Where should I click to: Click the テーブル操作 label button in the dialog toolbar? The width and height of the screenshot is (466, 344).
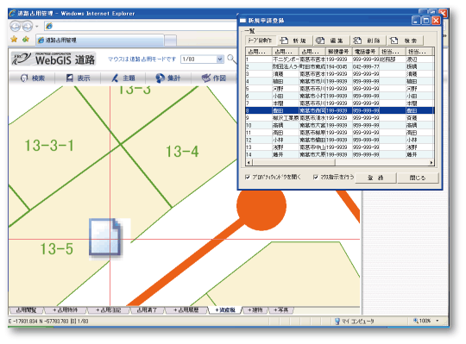(260, 41)
